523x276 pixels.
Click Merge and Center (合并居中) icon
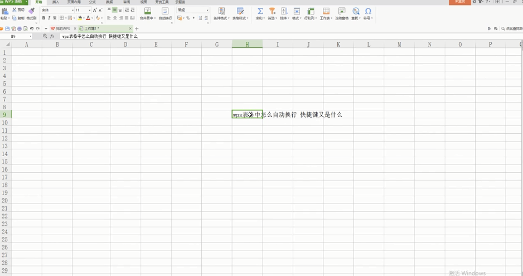(x=147, y=11)
